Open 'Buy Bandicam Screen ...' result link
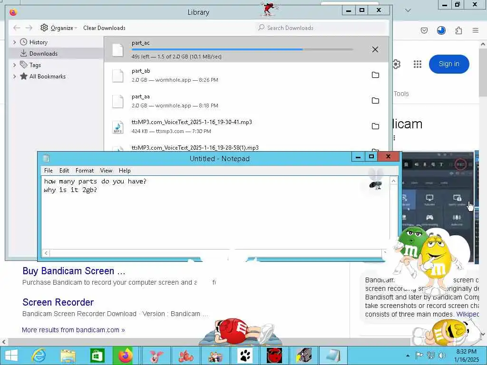The image size is (487, 365). [x=74, y=271]
